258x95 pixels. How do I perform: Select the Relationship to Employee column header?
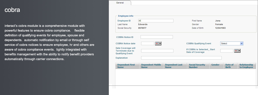[247, 66]
